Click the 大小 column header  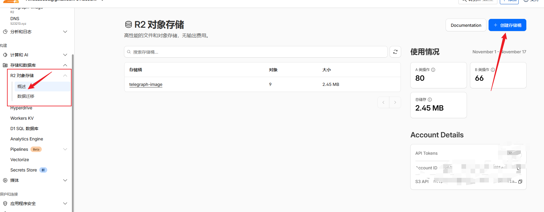point(327,70)
